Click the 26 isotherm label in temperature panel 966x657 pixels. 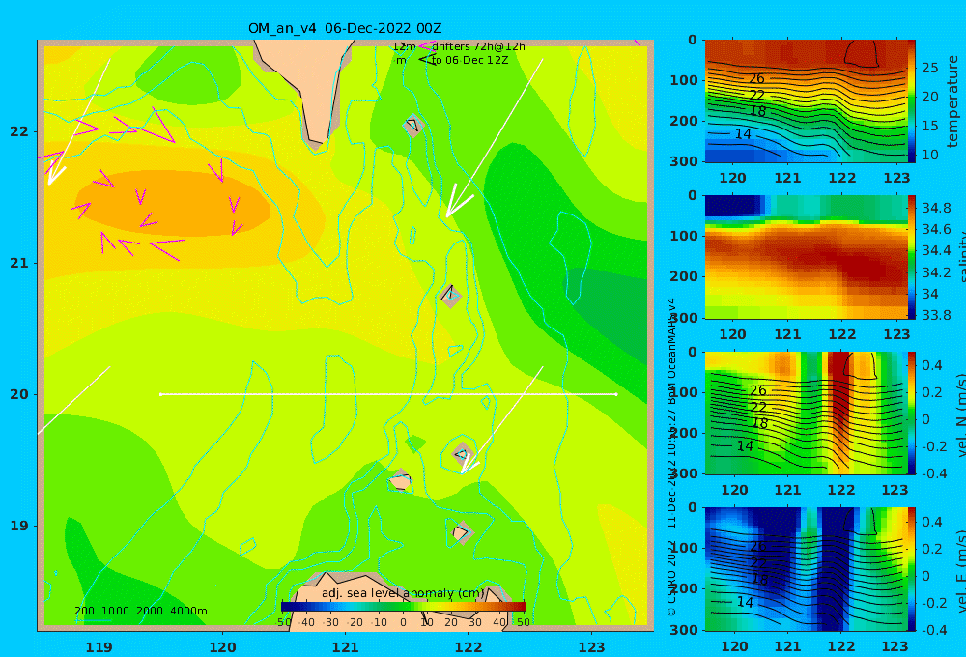[756, 79]
